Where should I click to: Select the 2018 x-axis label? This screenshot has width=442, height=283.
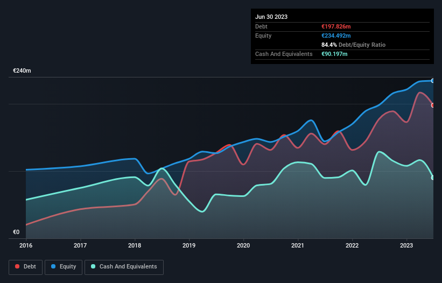[135, 245]
